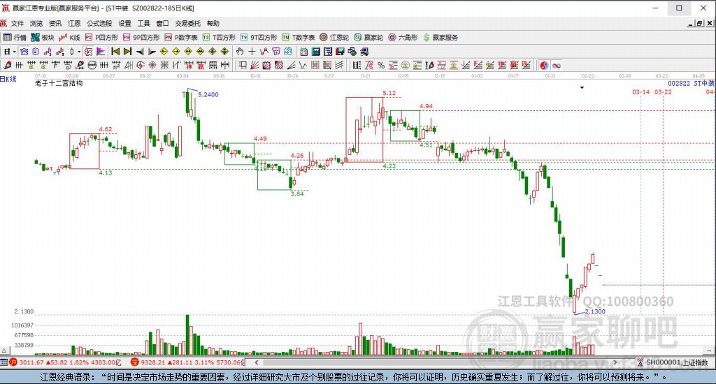
Task: Open the 文件 menu
Action: (17, 23)
